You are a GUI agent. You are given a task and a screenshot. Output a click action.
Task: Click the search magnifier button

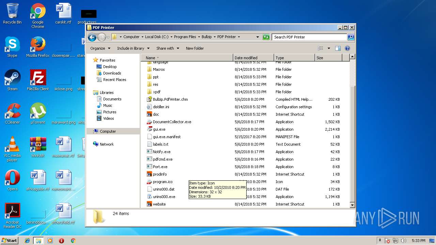(351, 37)
